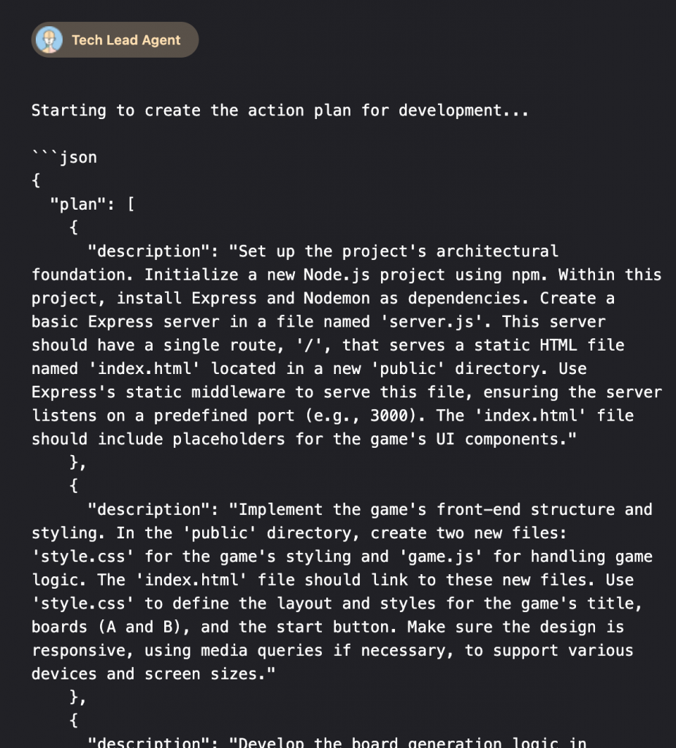This screenshot has height=748, width=676.
Task: Click the second "description" key
Action: click(149, 509)
